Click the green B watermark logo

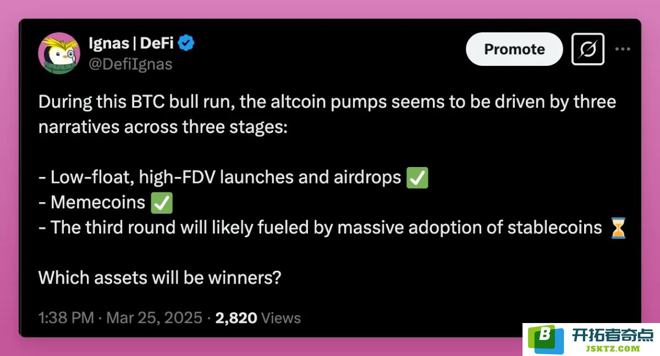546,340
